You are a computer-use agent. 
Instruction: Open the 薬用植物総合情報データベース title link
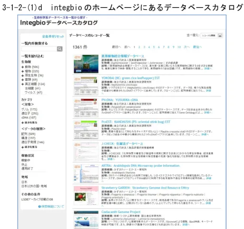(123, 56)
